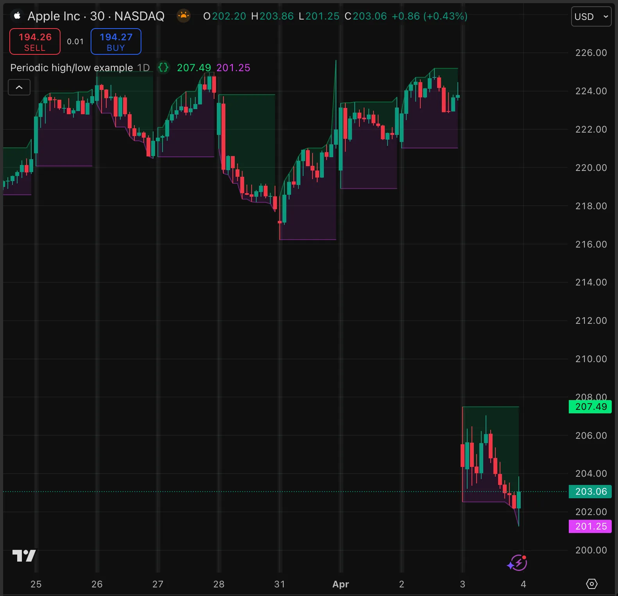Click the green 207.49 indicator legend value

pos(194,68)
